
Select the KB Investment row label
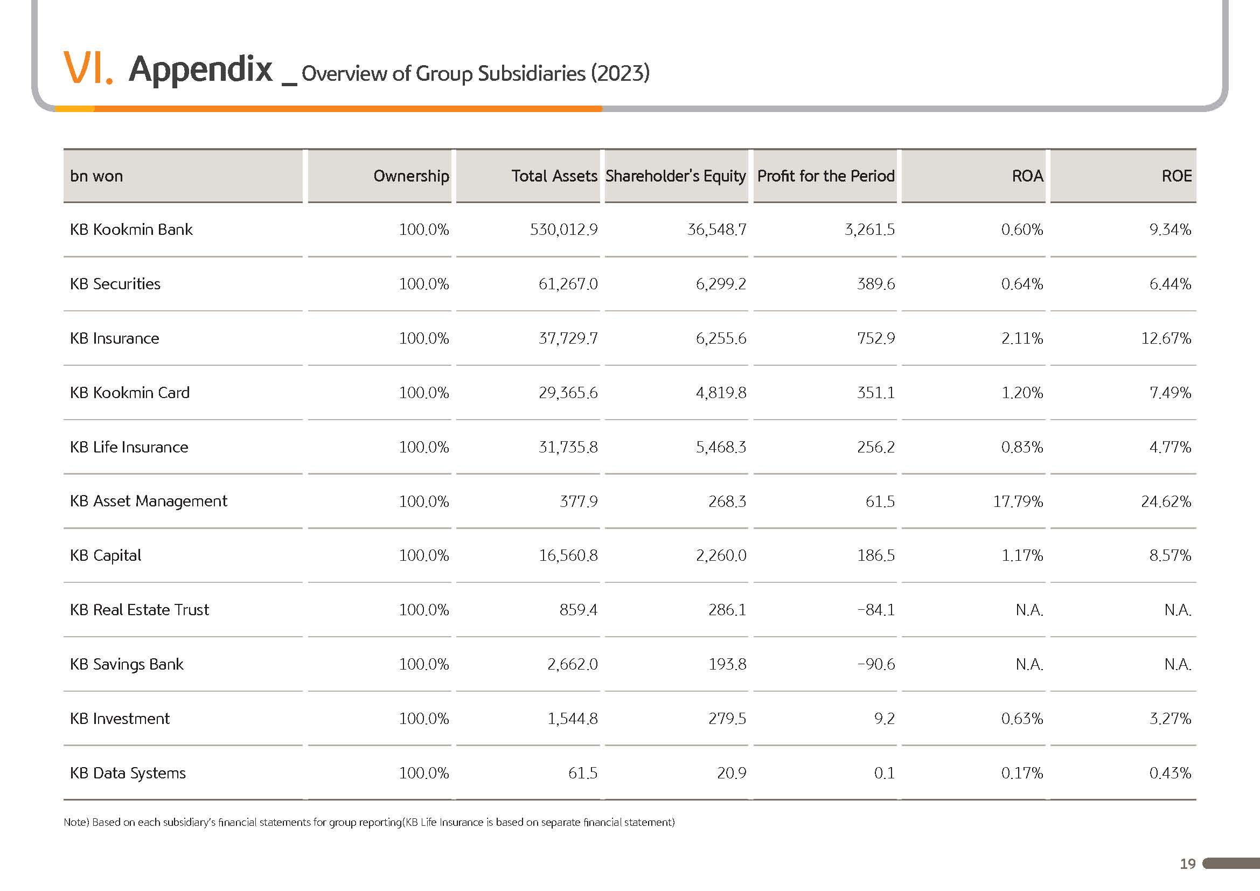pos(120,718)
